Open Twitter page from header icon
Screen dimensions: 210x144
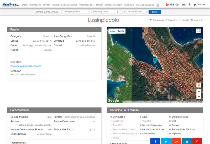195,5
